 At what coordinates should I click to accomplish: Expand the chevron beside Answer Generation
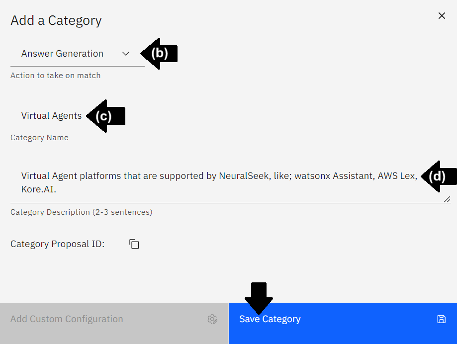pyautogui.click(x=126, y=54)
